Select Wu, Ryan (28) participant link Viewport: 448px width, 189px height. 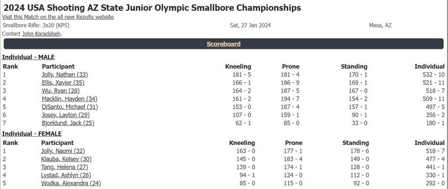pyautogui.click(x=60, y=91)
